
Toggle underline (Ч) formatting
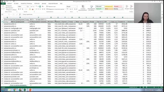[x=22, y=9]
